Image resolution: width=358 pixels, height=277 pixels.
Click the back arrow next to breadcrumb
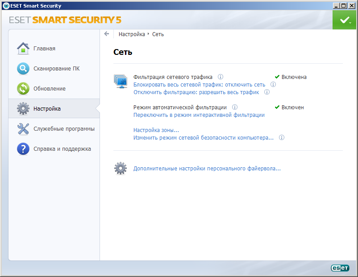106,34
